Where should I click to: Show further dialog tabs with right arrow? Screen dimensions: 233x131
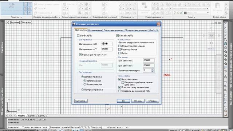coord(158,30)
